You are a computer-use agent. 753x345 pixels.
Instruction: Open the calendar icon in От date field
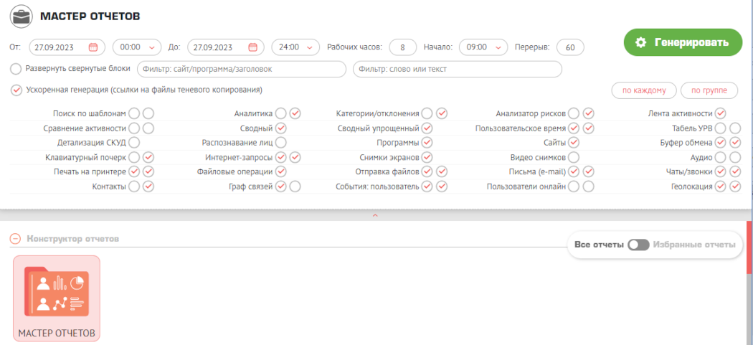93,47
